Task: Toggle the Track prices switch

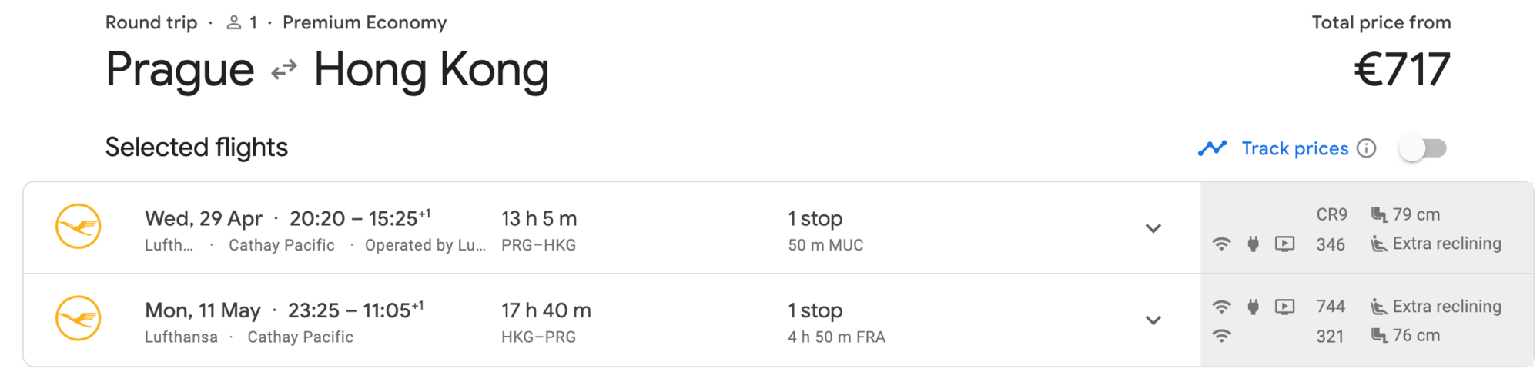Action: point(1423,148)
